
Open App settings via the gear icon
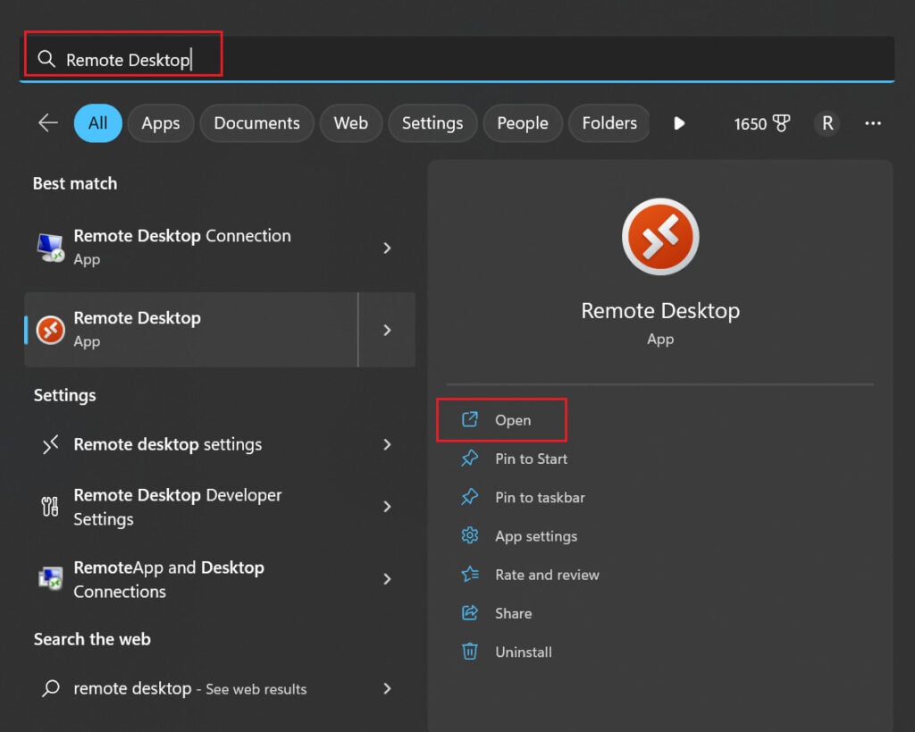coord(470,535)
